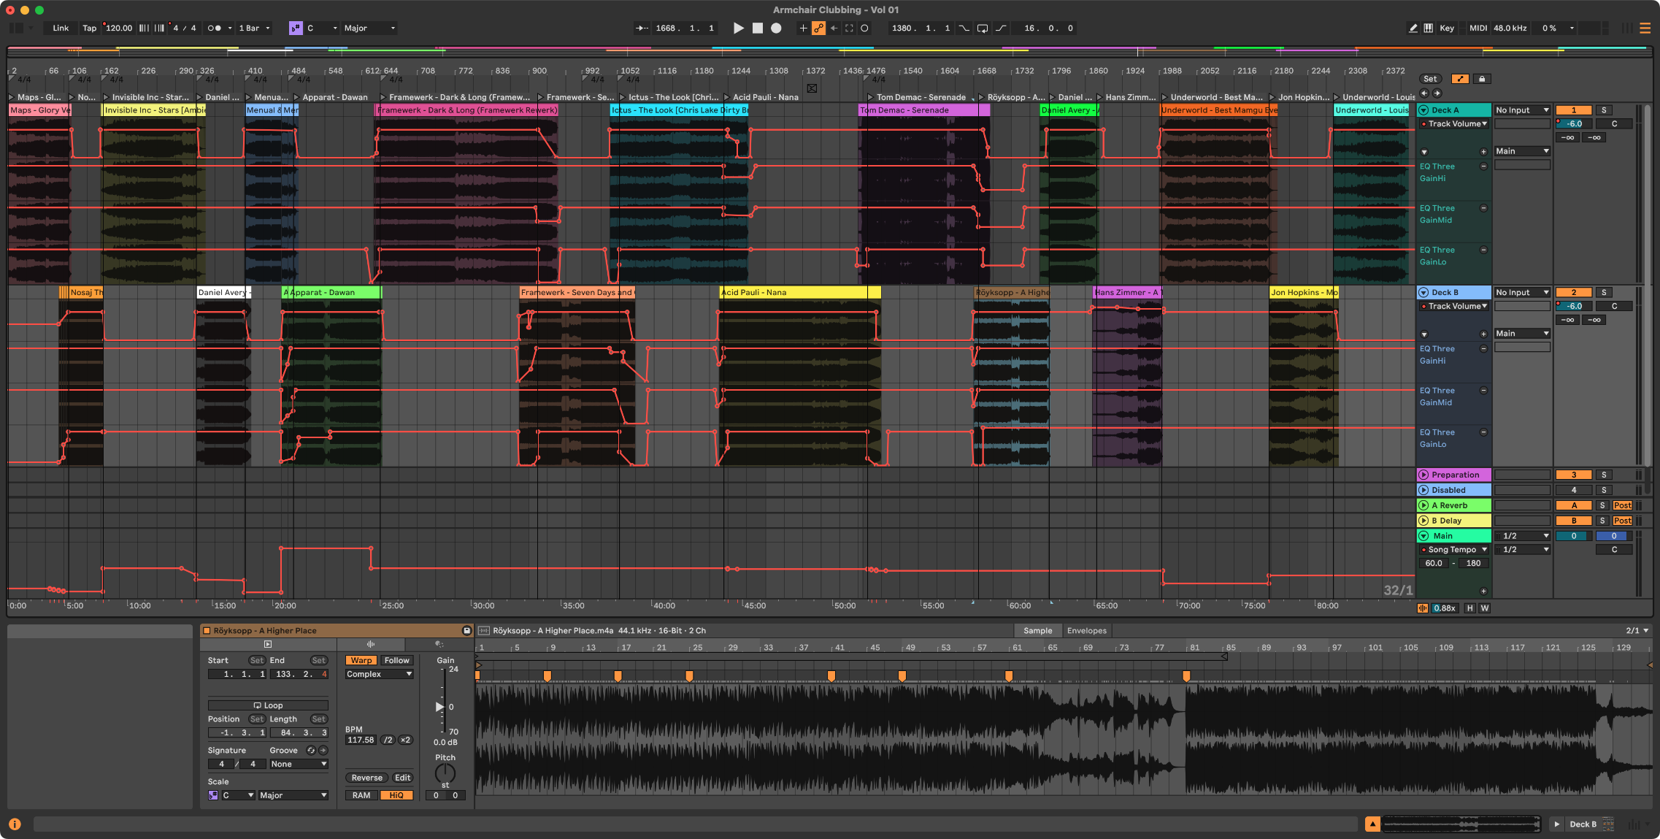Viewport: 1660px width, 839px height.
Task: Solo the Deck A track
Action: [x=1604, y=110]
